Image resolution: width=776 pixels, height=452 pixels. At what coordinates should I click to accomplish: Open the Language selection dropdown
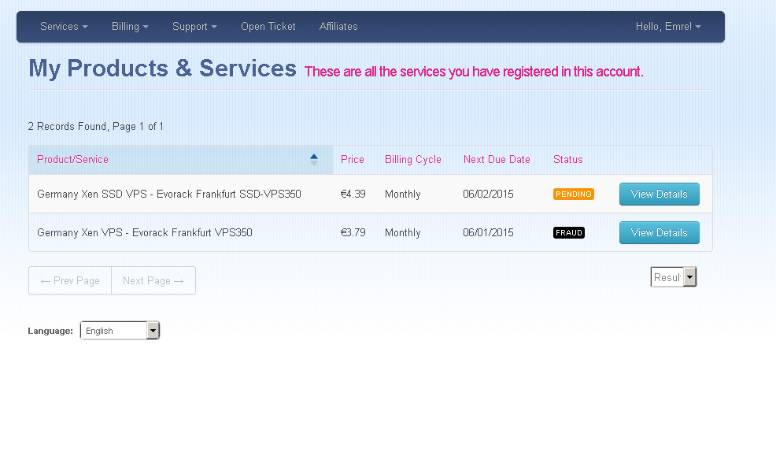(120, 331)
